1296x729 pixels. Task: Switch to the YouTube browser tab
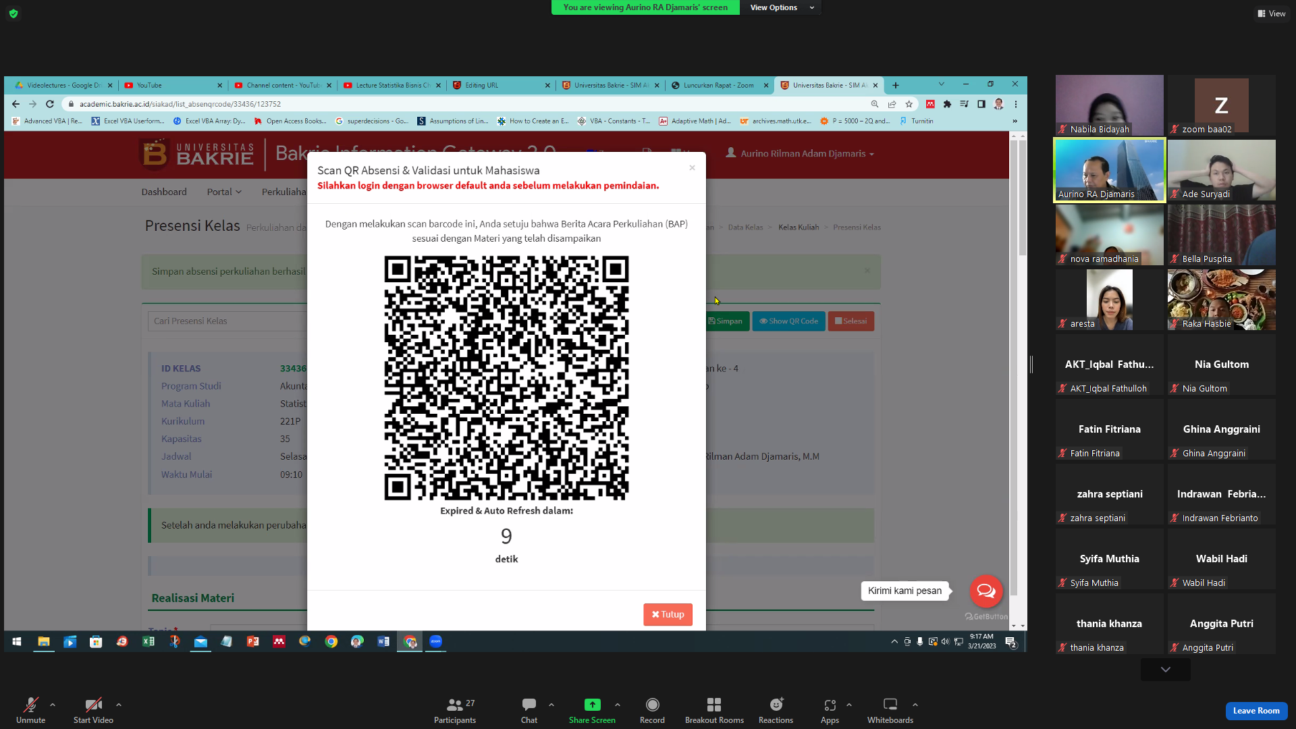[x=173, y=85]
